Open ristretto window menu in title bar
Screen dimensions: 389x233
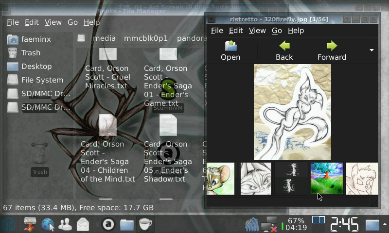pos(212,19)
